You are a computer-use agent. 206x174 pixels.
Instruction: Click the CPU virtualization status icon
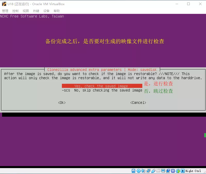(x=173, y=171)
